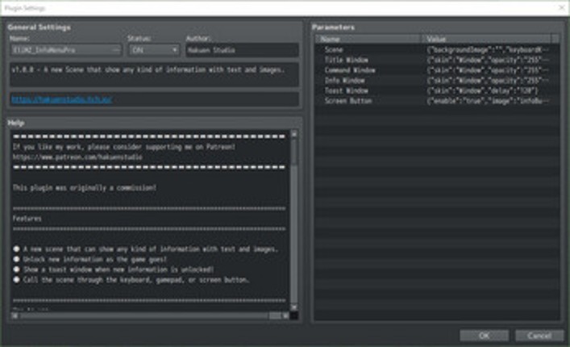The height and width of the screenshot is (347, 570).
Task: Open the Hakuen Studio itch.io link
Action: pos(62,99)
